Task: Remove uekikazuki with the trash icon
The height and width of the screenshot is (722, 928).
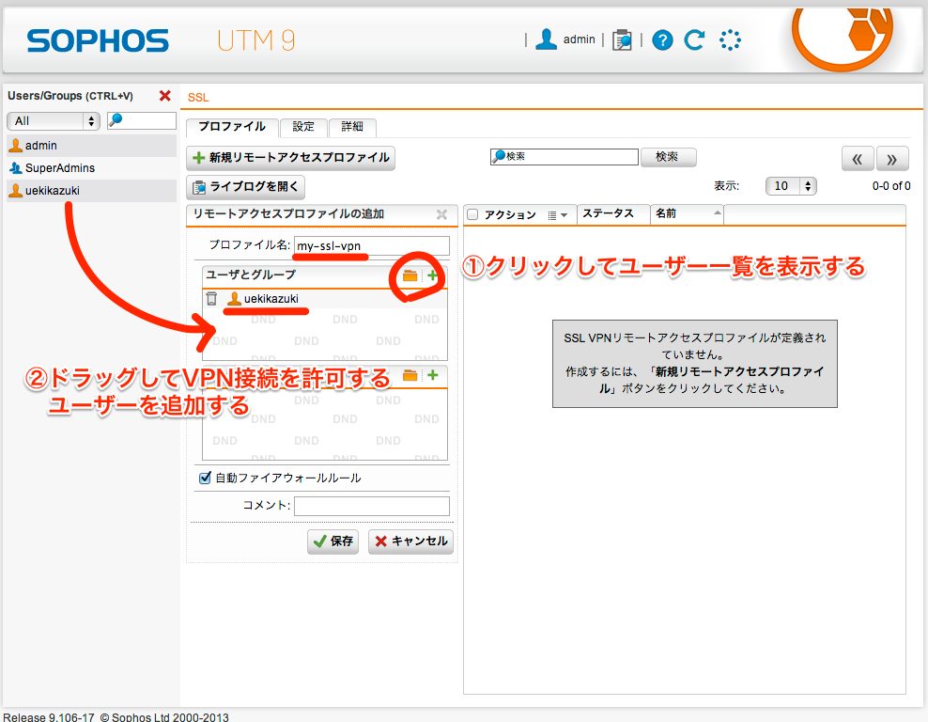Action: [x=211, y=299]
